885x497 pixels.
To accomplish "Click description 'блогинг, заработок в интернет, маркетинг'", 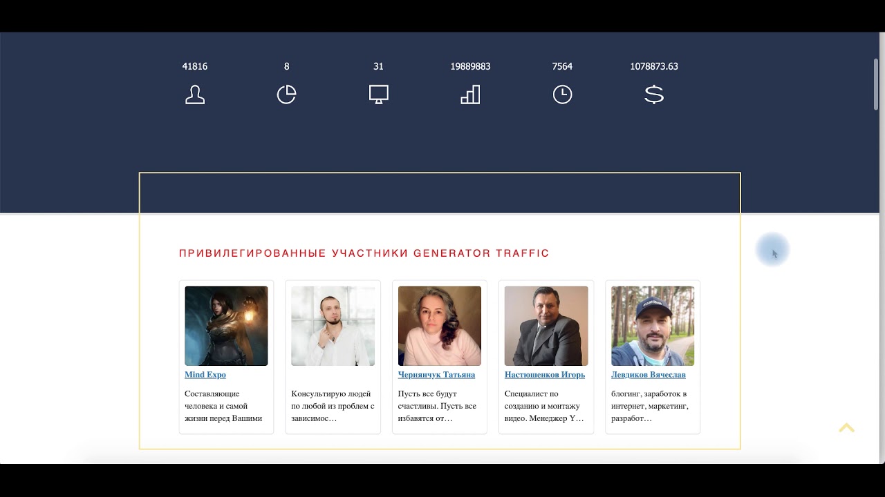I will 650,406.
